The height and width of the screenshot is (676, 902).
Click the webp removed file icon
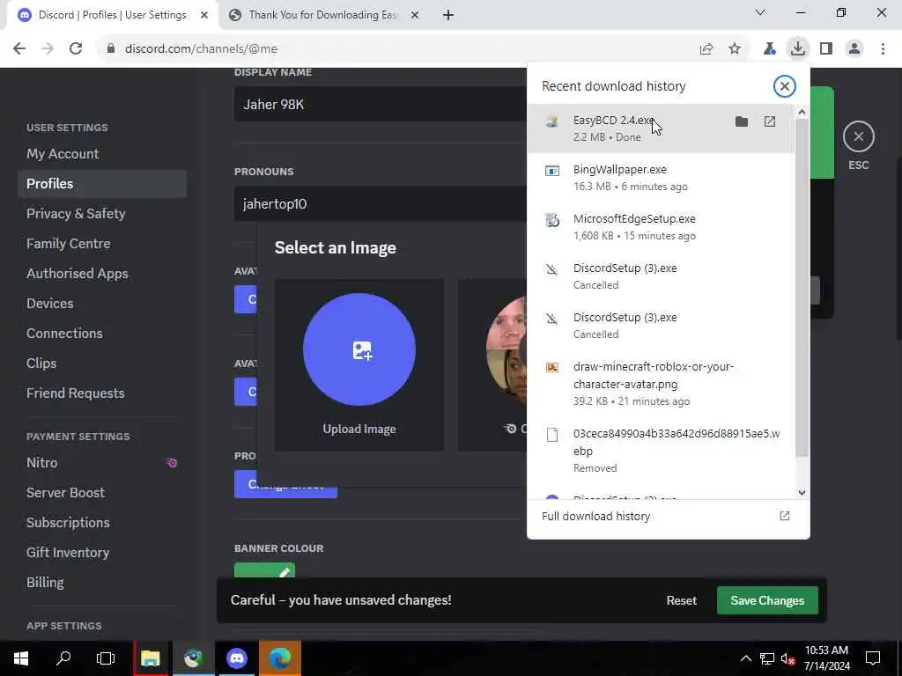pyautogui.click(x=552, y=435)
